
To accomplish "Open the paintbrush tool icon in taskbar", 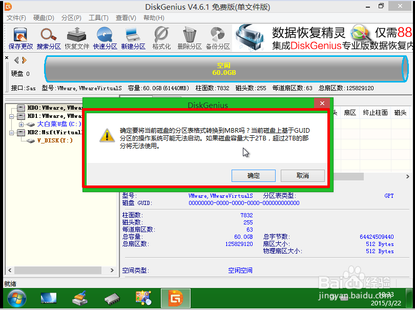I will (x=79, y=298).
